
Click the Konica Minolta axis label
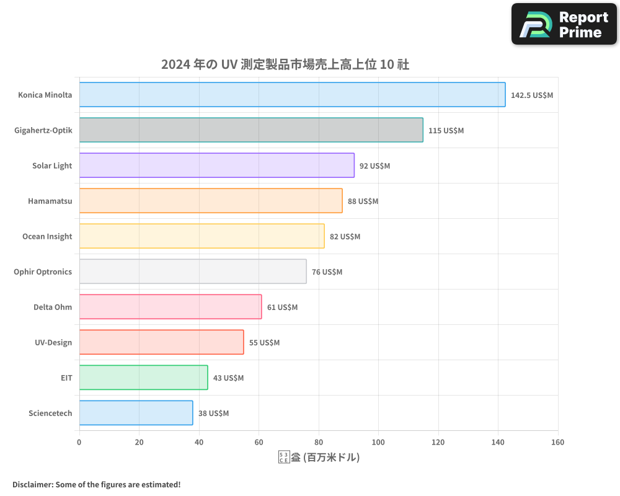45,95
